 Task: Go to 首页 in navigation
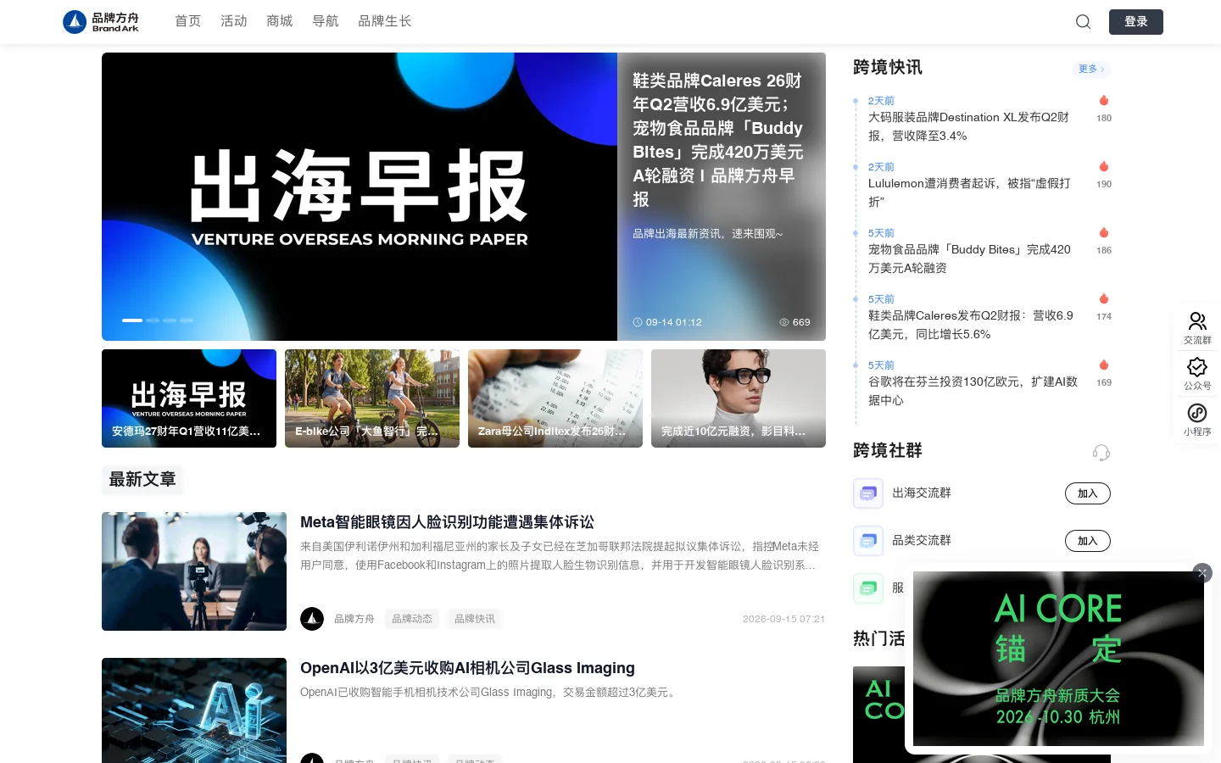coord(187,21)
